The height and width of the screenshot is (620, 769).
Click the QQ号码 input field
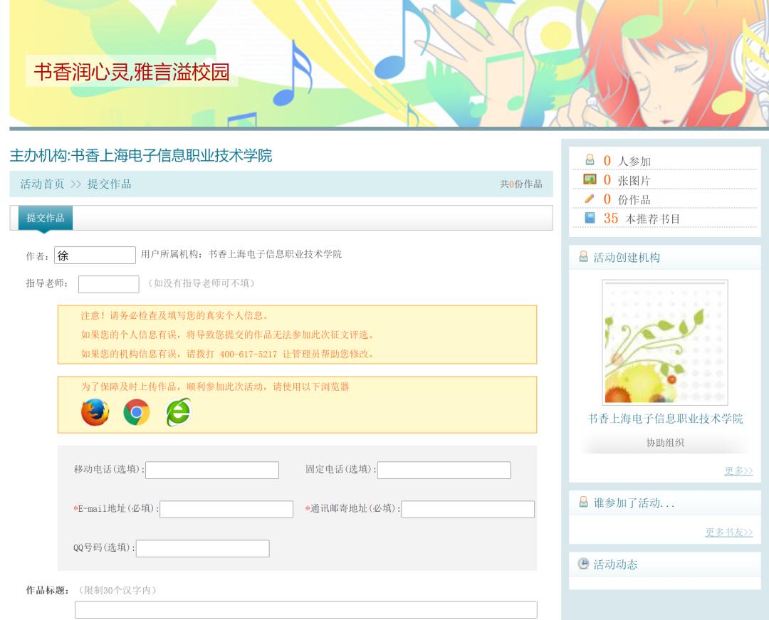pos(203,548)
